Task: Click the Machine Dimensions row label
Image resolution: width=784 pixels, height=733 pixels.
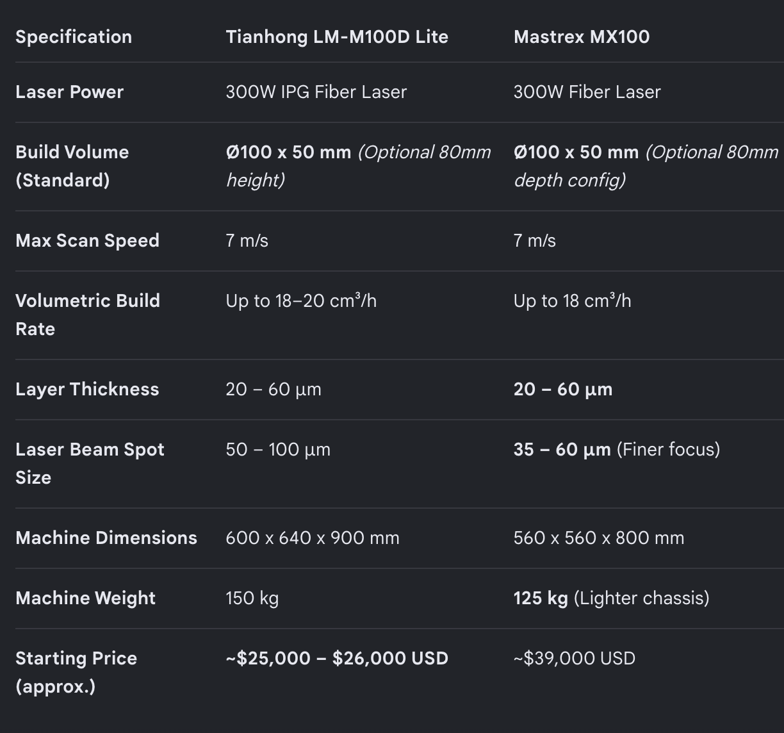Action: click(x=106, y=538)
